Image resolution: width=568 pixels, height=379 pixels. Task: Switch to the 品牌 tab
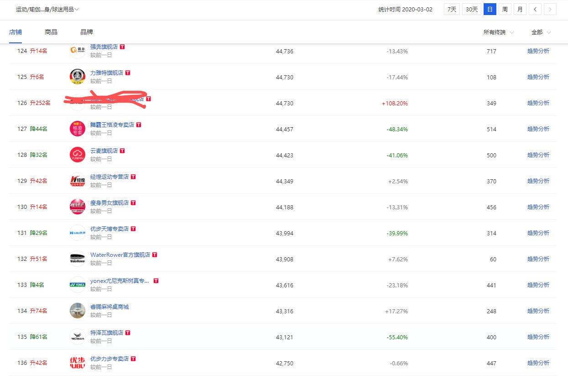[87, 32]
